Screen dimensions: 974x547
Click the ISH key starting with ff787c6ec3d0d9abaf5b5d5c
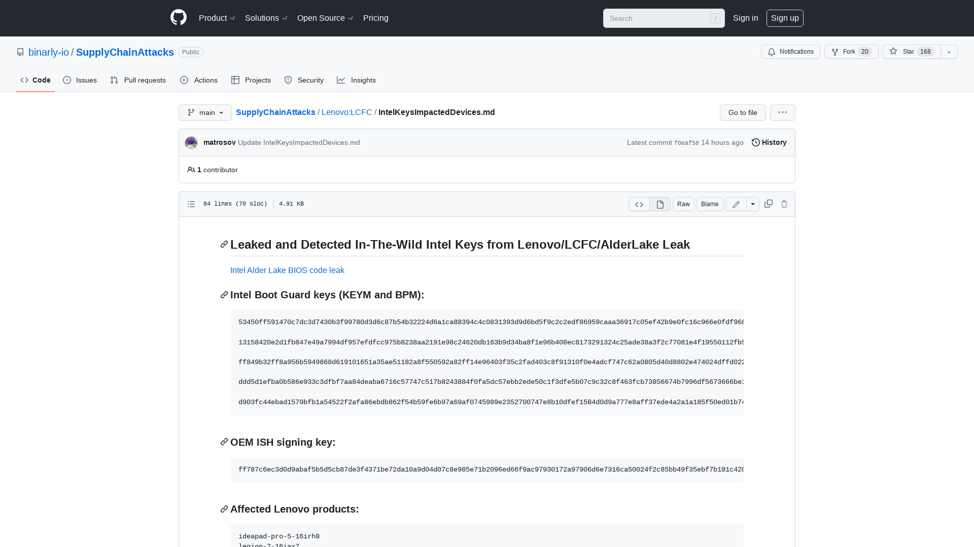coord(491,470)
